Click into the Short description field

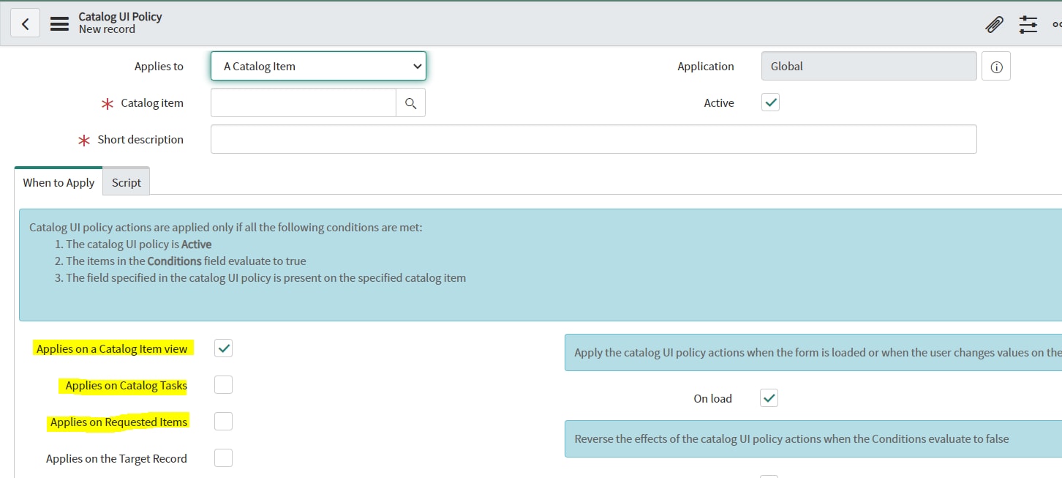(x=593, y=139)
